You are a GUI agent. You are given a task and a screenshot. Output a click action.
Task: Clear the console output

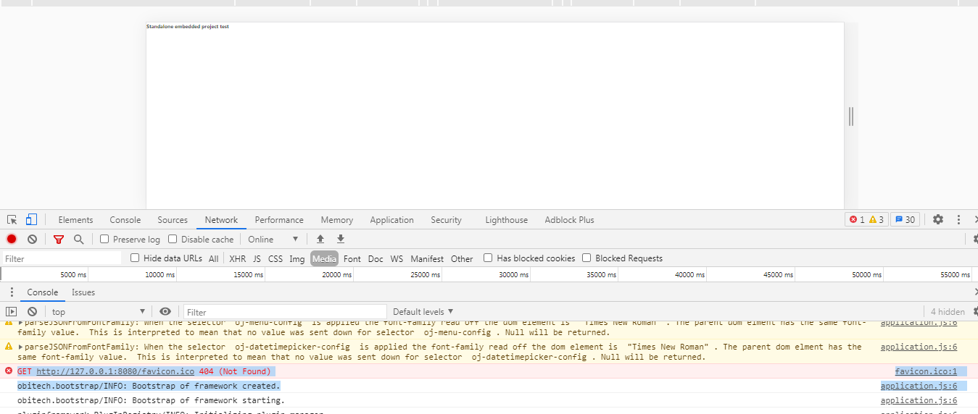point(32,312)
